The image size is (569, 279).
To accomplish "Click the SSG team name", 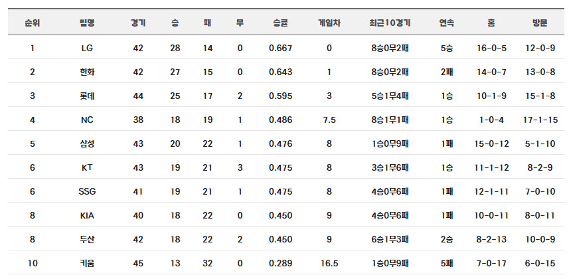I will (x=87, y=191).
